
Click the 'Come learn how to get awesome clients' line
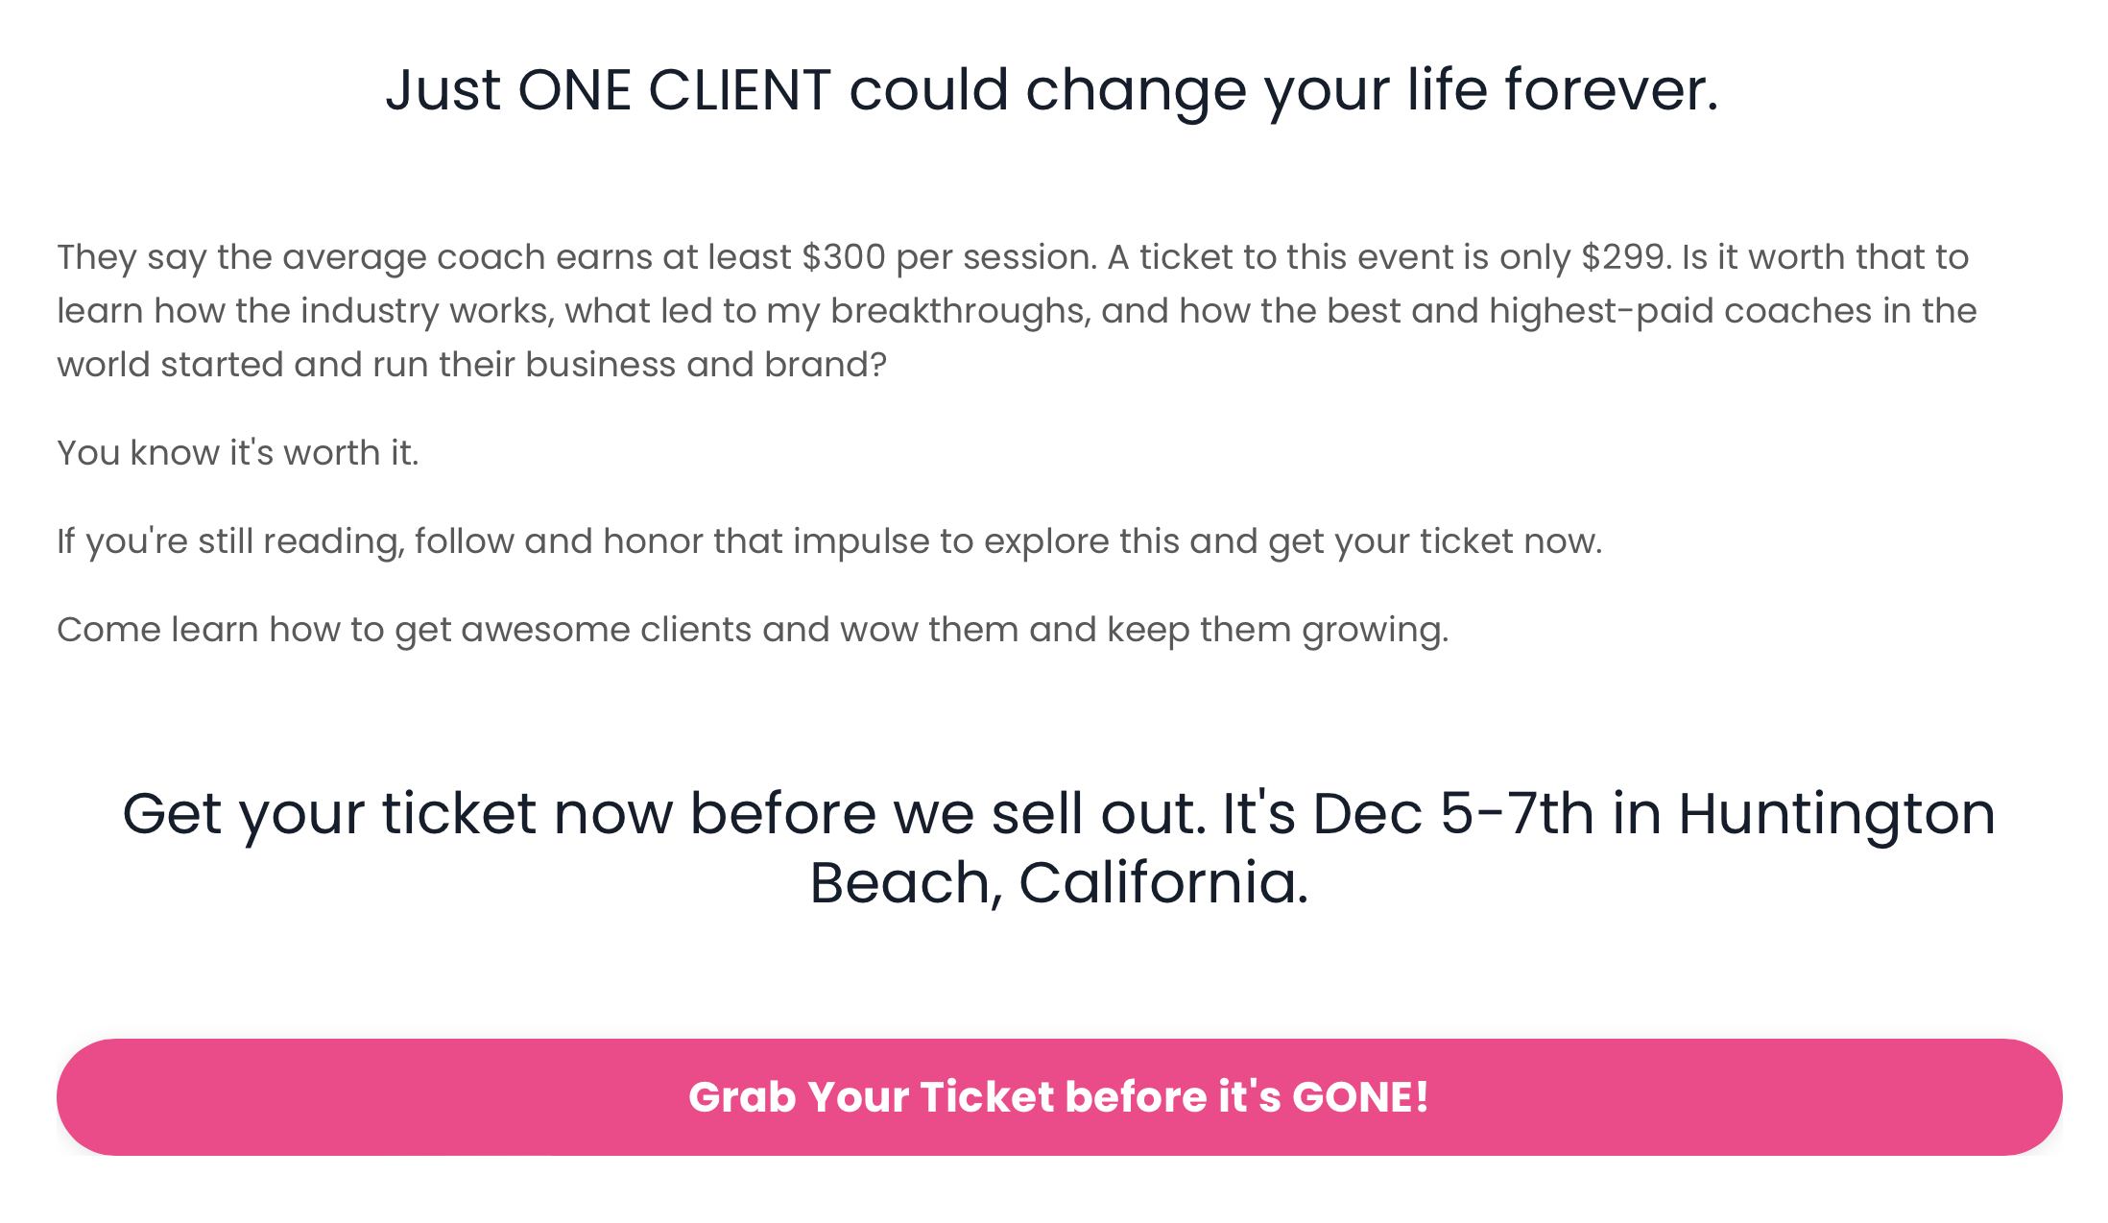753,630
